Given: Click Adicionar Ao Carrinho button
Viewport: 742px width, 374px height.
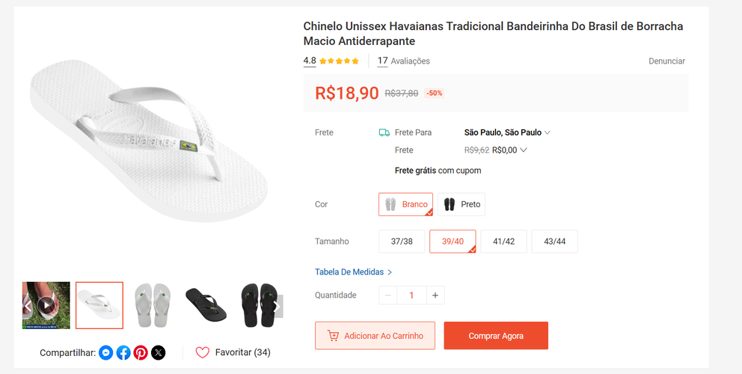Looking at the screenshot, I should tap(375, 336).
